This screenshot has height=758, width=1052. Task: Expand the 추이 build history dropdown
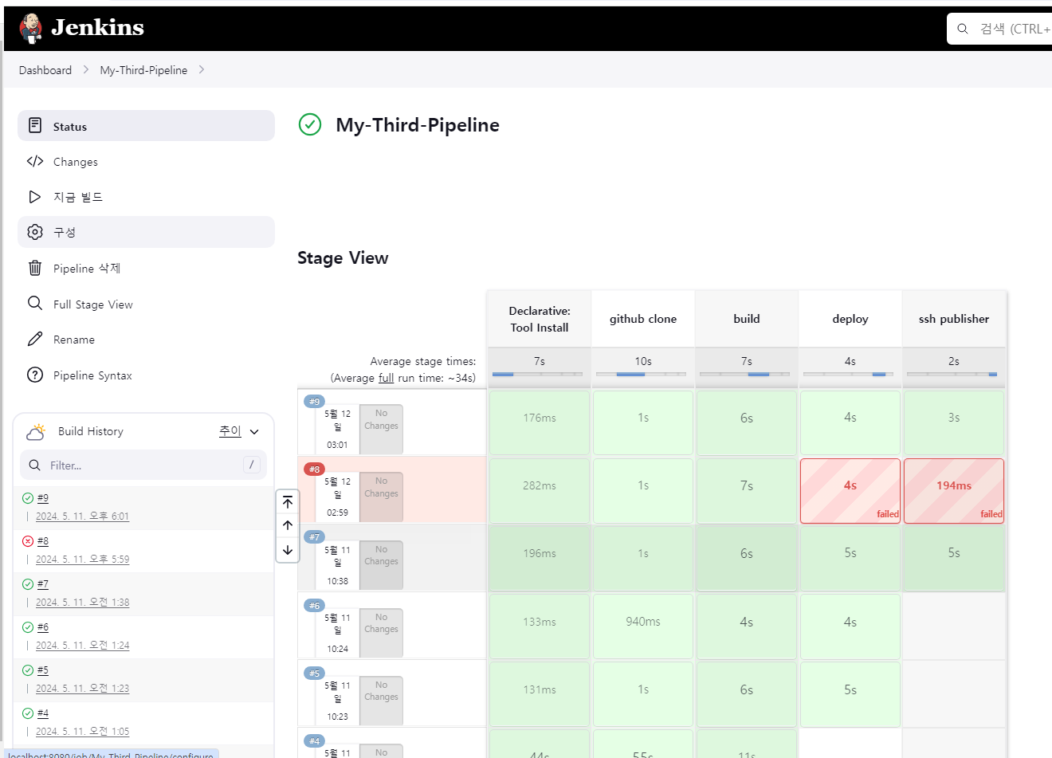pos(254,431)
